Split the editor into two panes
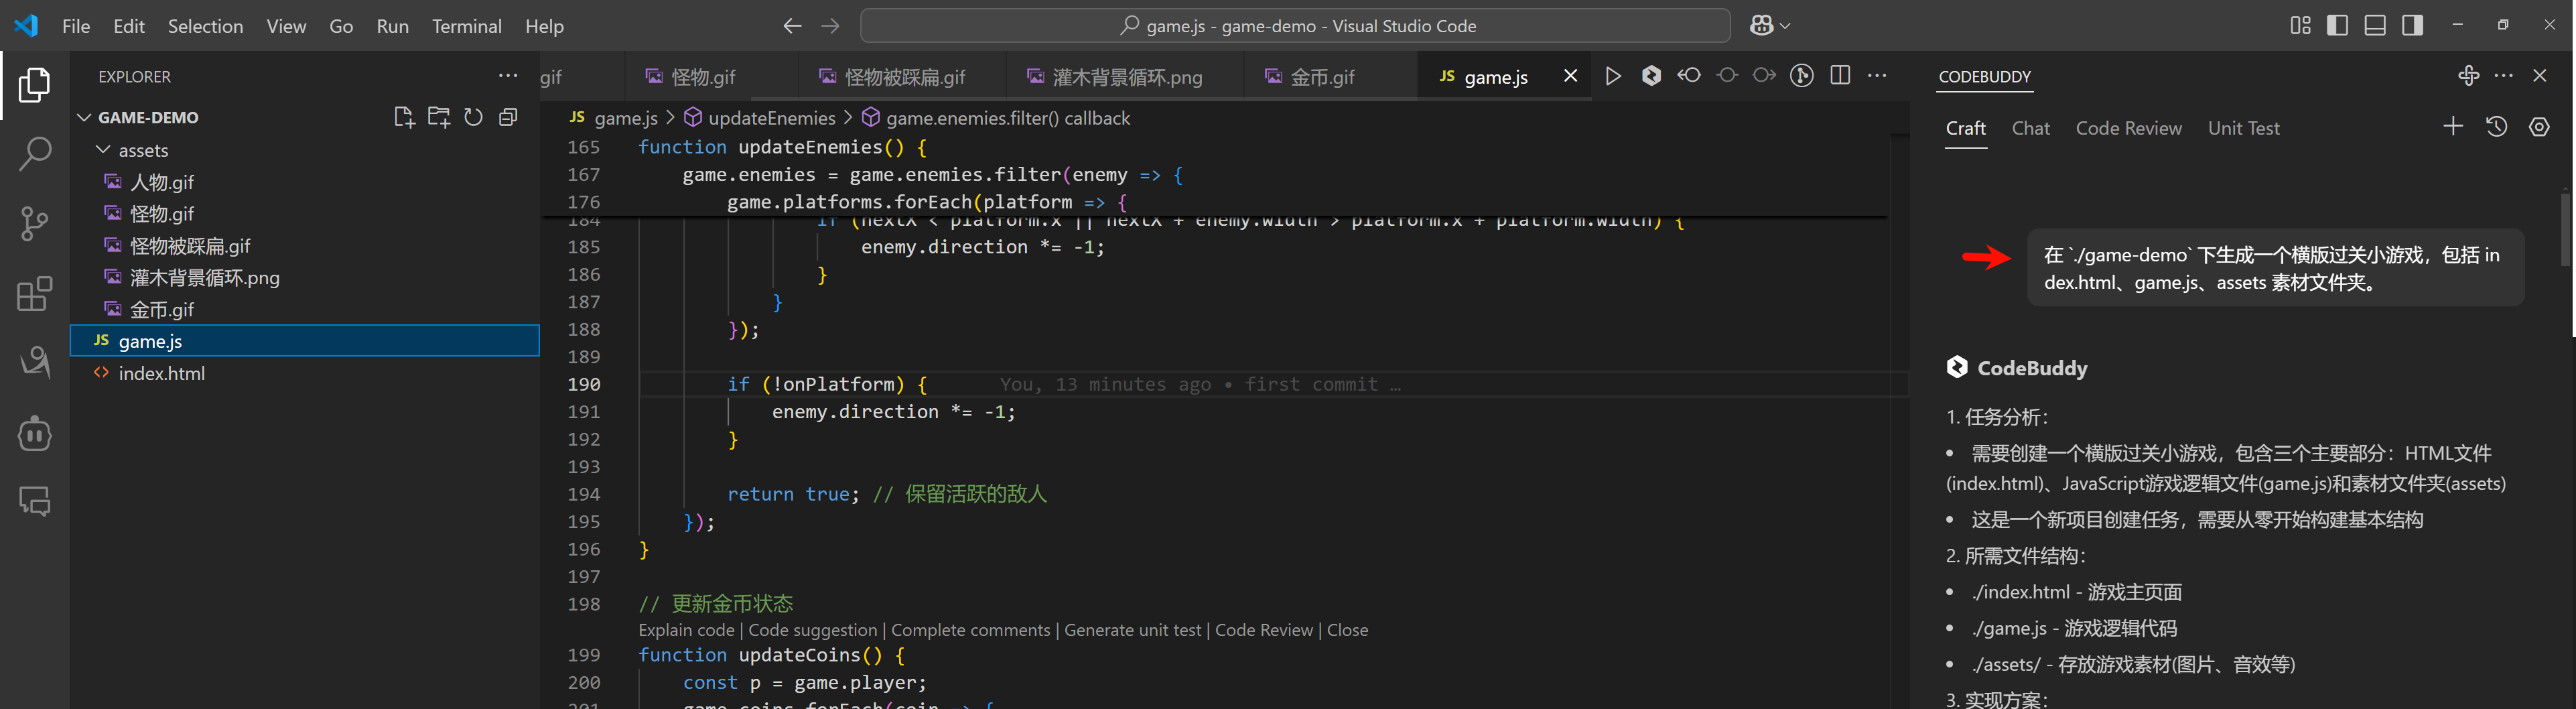Image resolution: width=2576 pixels, height=709 pixels. 1840,75
